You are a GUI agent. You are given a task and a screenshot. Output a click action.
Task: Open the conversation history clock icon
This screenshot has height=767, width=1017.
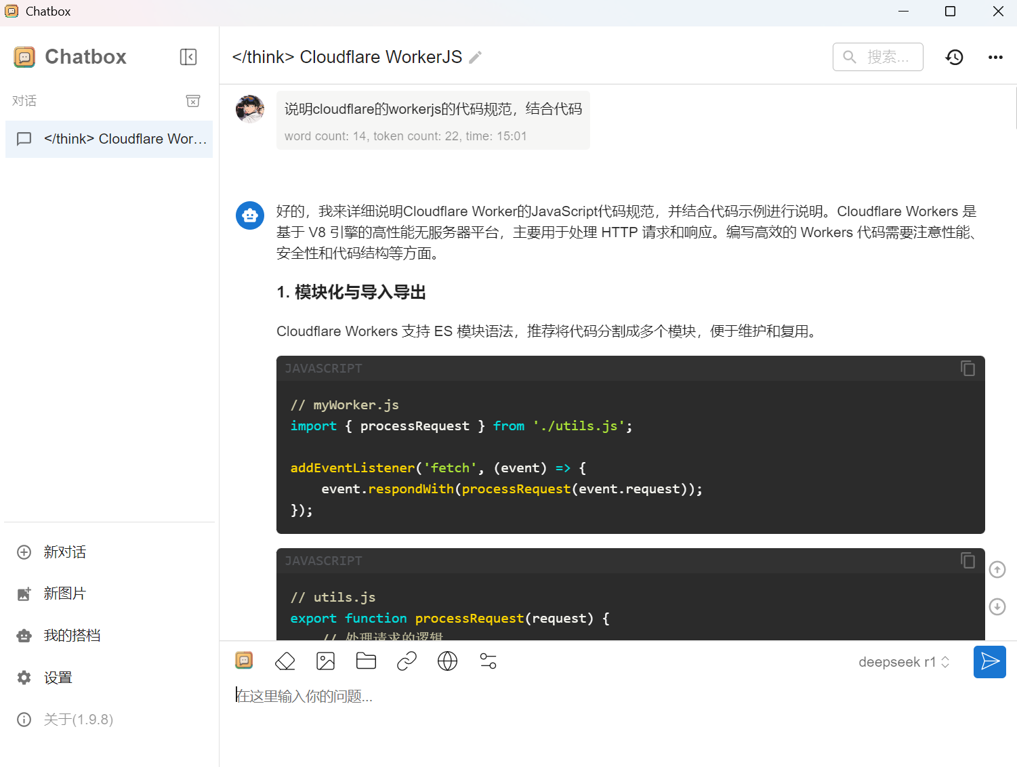coord(954,58)
